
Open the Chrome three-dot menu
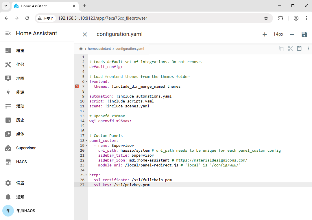coord(306,18)
